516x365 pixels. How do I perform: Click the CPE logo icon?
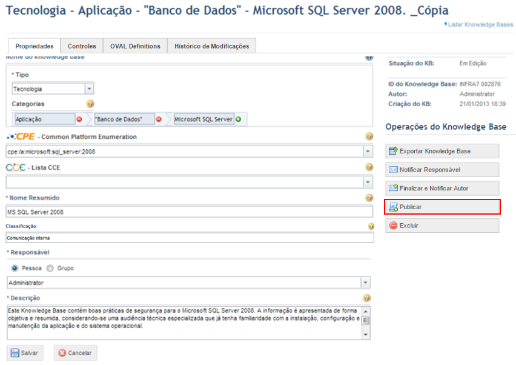click(21, 136)
